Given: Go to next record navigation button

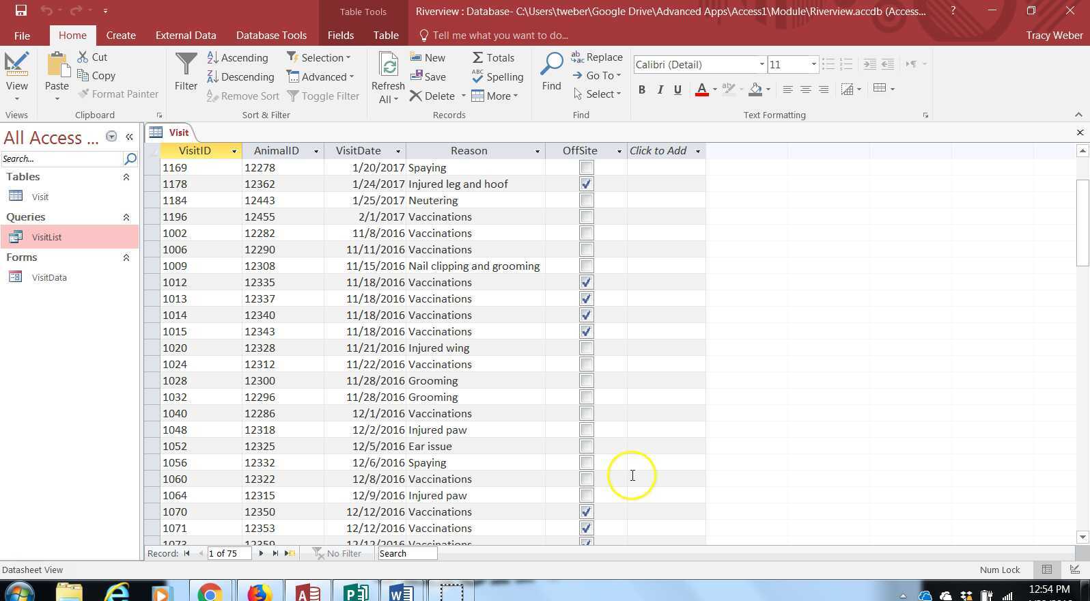Looking at the screenshot, I should 261,553.
